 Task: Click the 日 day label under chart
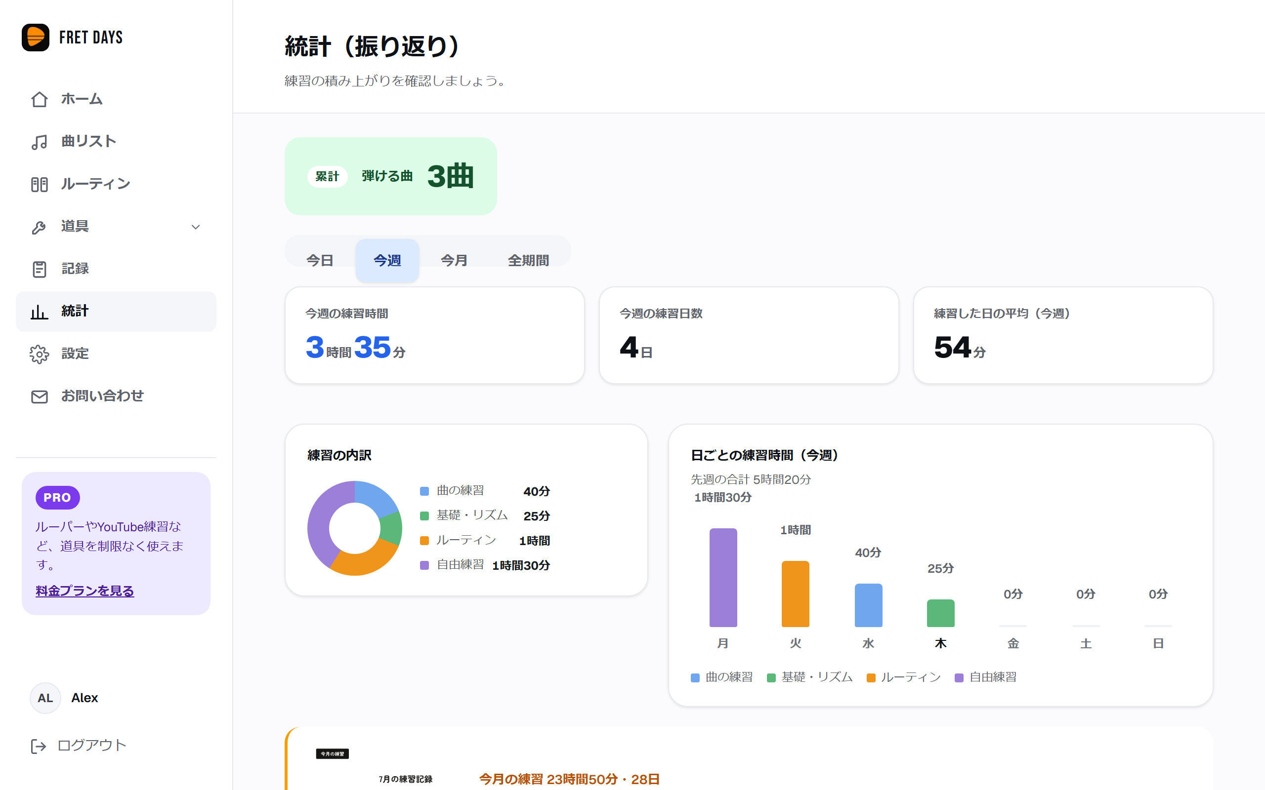1158,643
